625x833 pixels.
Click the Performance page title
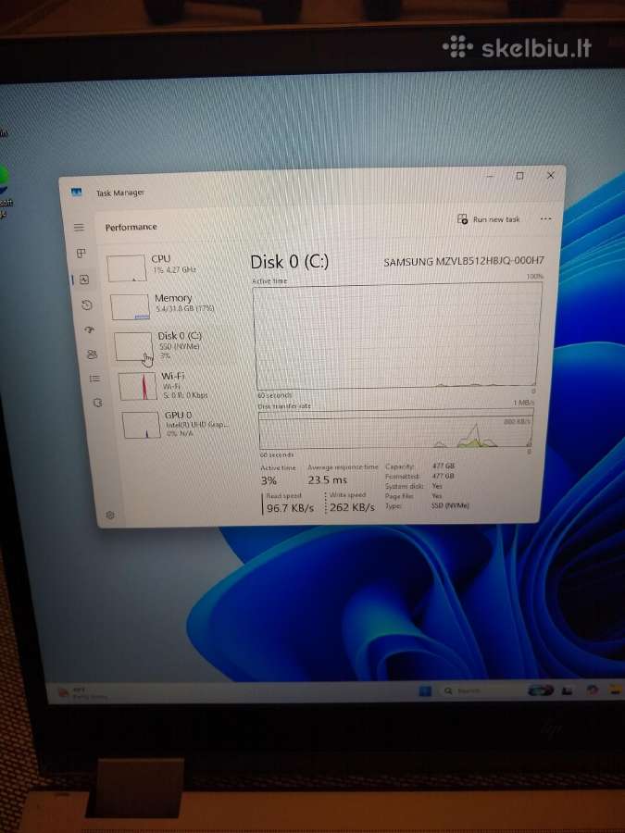131,227
